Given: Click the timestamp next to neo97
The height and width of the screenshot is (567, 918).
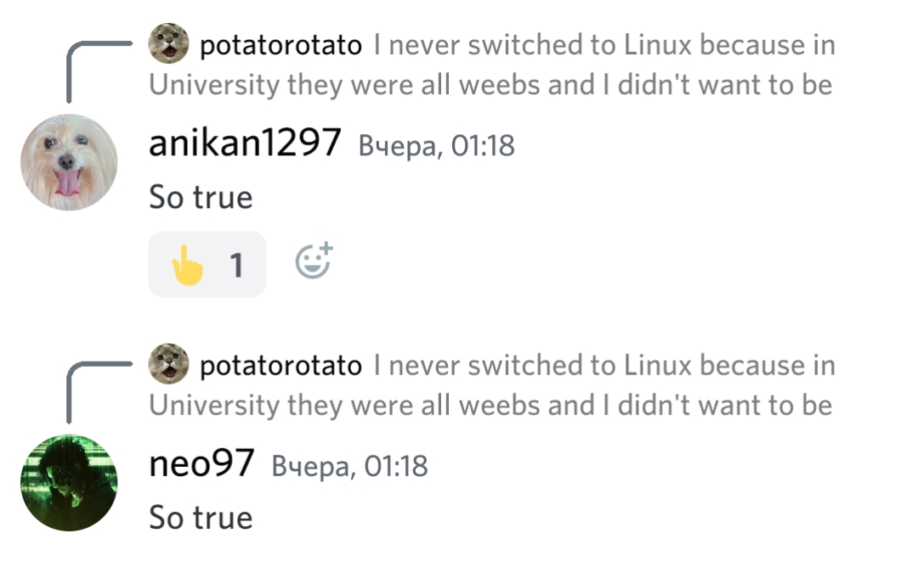Looking at the screenshot, I should (349, 466).
